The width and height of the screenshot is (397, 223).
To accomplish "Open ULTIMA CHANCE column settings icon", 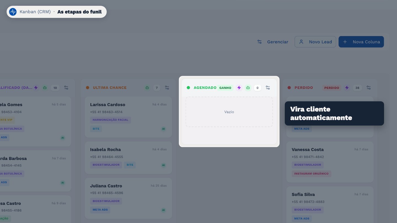I will point(167,88).
